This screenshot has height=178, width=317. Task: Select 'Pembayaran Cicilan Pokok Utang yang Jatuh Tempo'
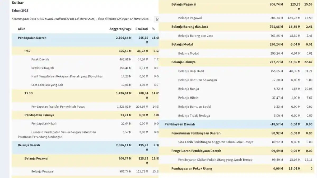point(215,160)
